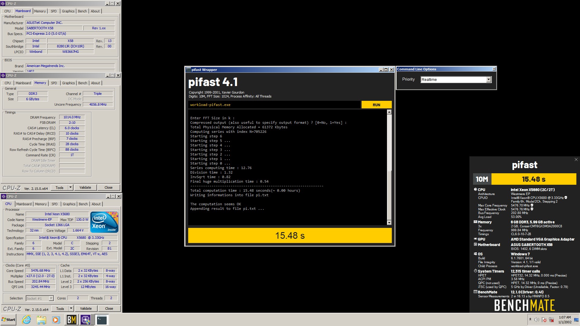Click the DRAM Frequency 1014.0 MHz value

click(x=72, y=117)
